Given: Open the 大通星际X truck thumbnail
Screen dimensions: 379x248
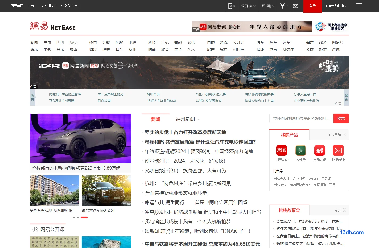Looking at the screenshot, I should click(106, 191).
